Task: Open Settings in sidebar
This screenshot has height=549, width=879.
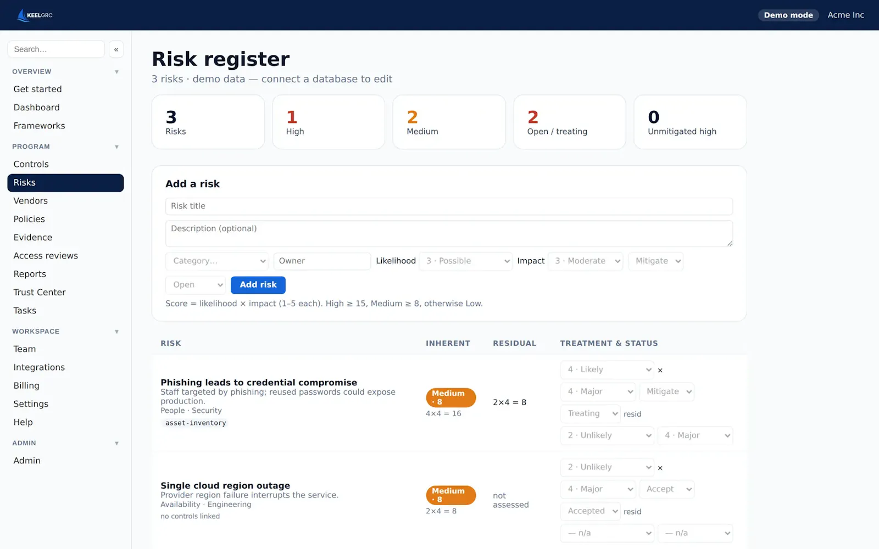Action: coord(65,404)
